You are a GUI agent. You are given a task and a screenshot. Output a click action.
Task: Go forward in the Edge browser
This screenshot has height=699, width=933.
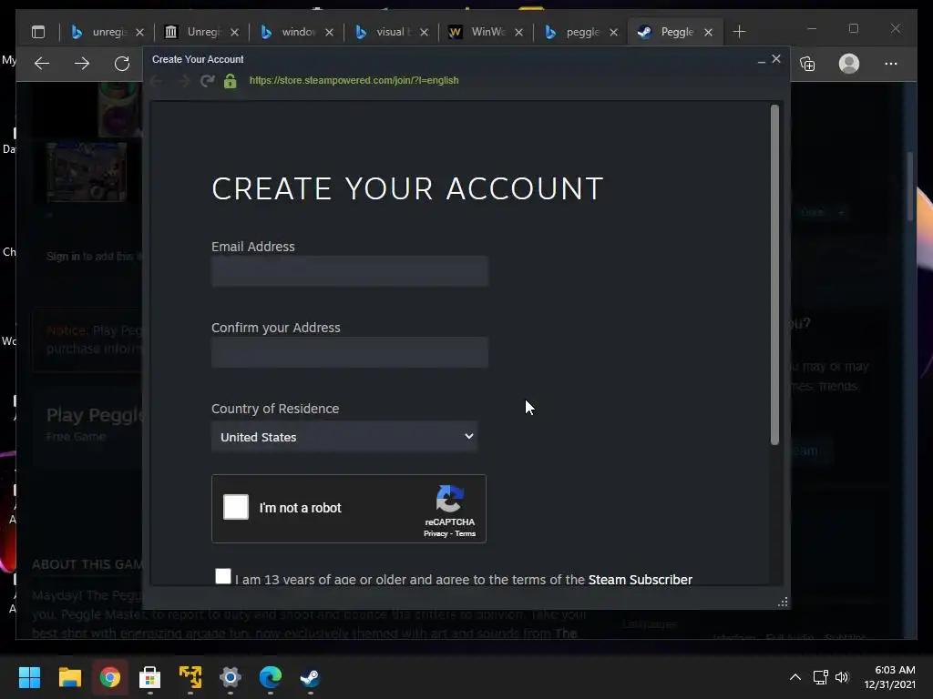[x=82, y=64]
